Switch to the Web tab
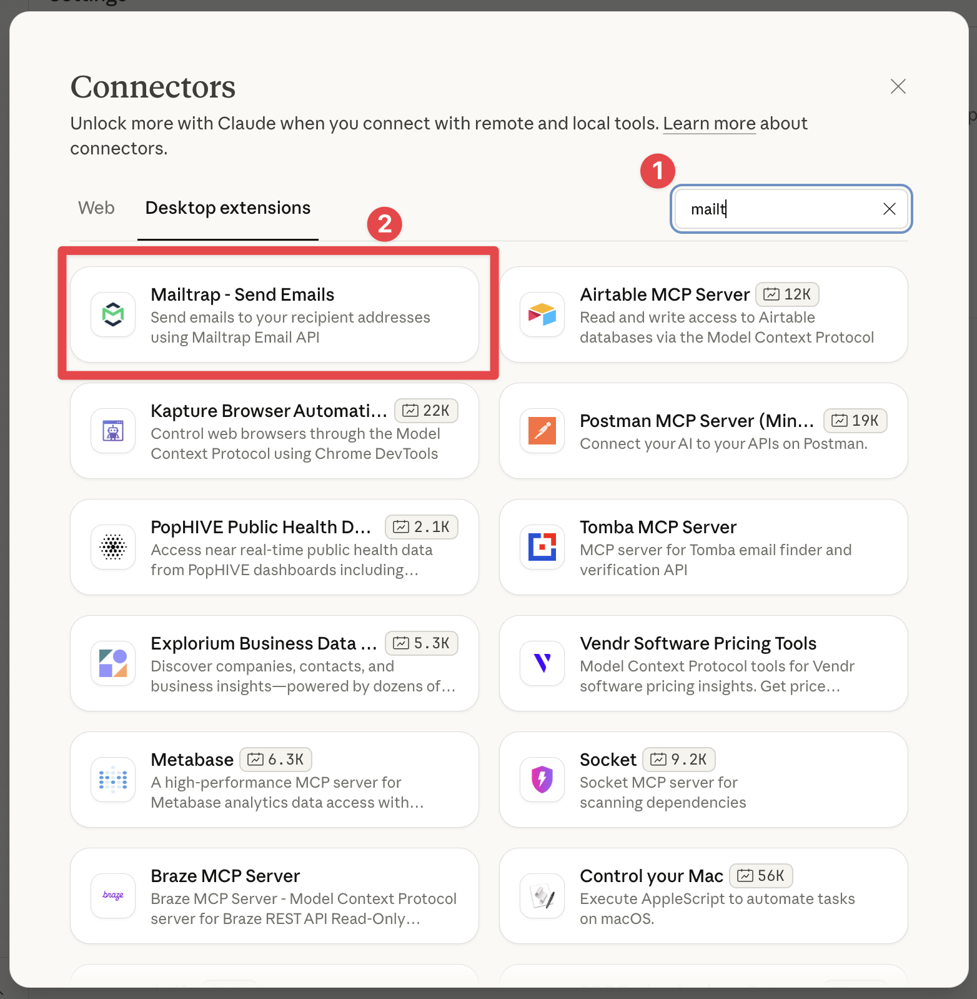 [x=96, y=208]
